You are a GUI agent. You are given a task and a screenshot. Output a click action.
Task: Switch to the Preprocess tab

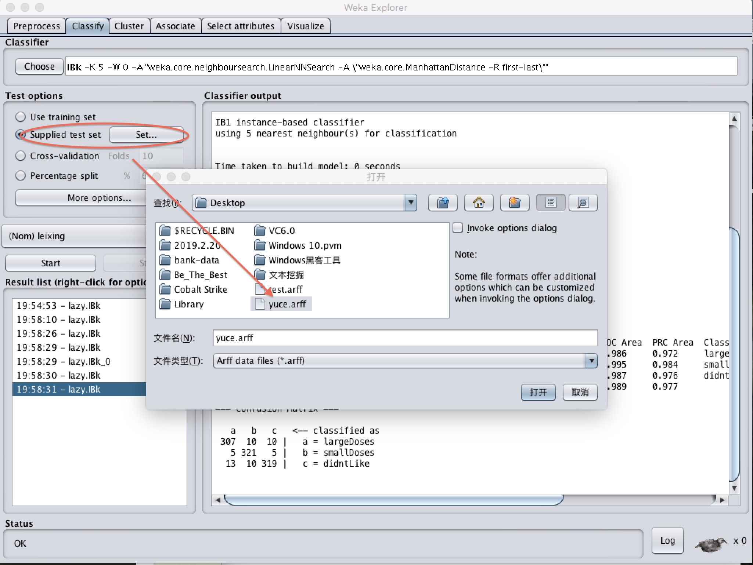point(36,26)
